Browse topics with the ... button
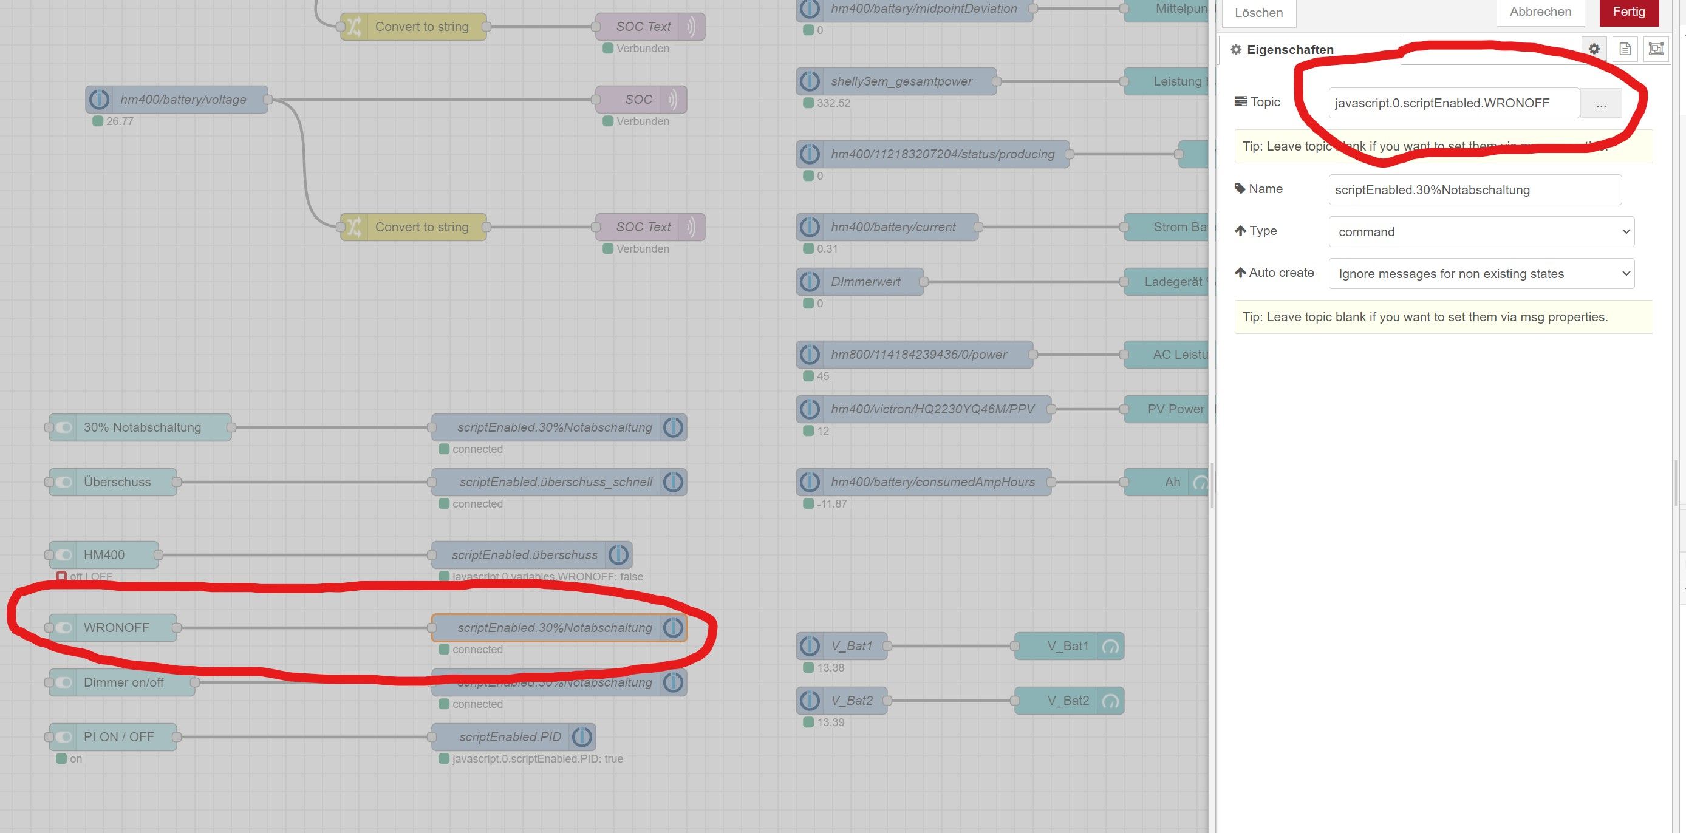This screenshot has height=833, width=1686. (x=1600, y=103)
